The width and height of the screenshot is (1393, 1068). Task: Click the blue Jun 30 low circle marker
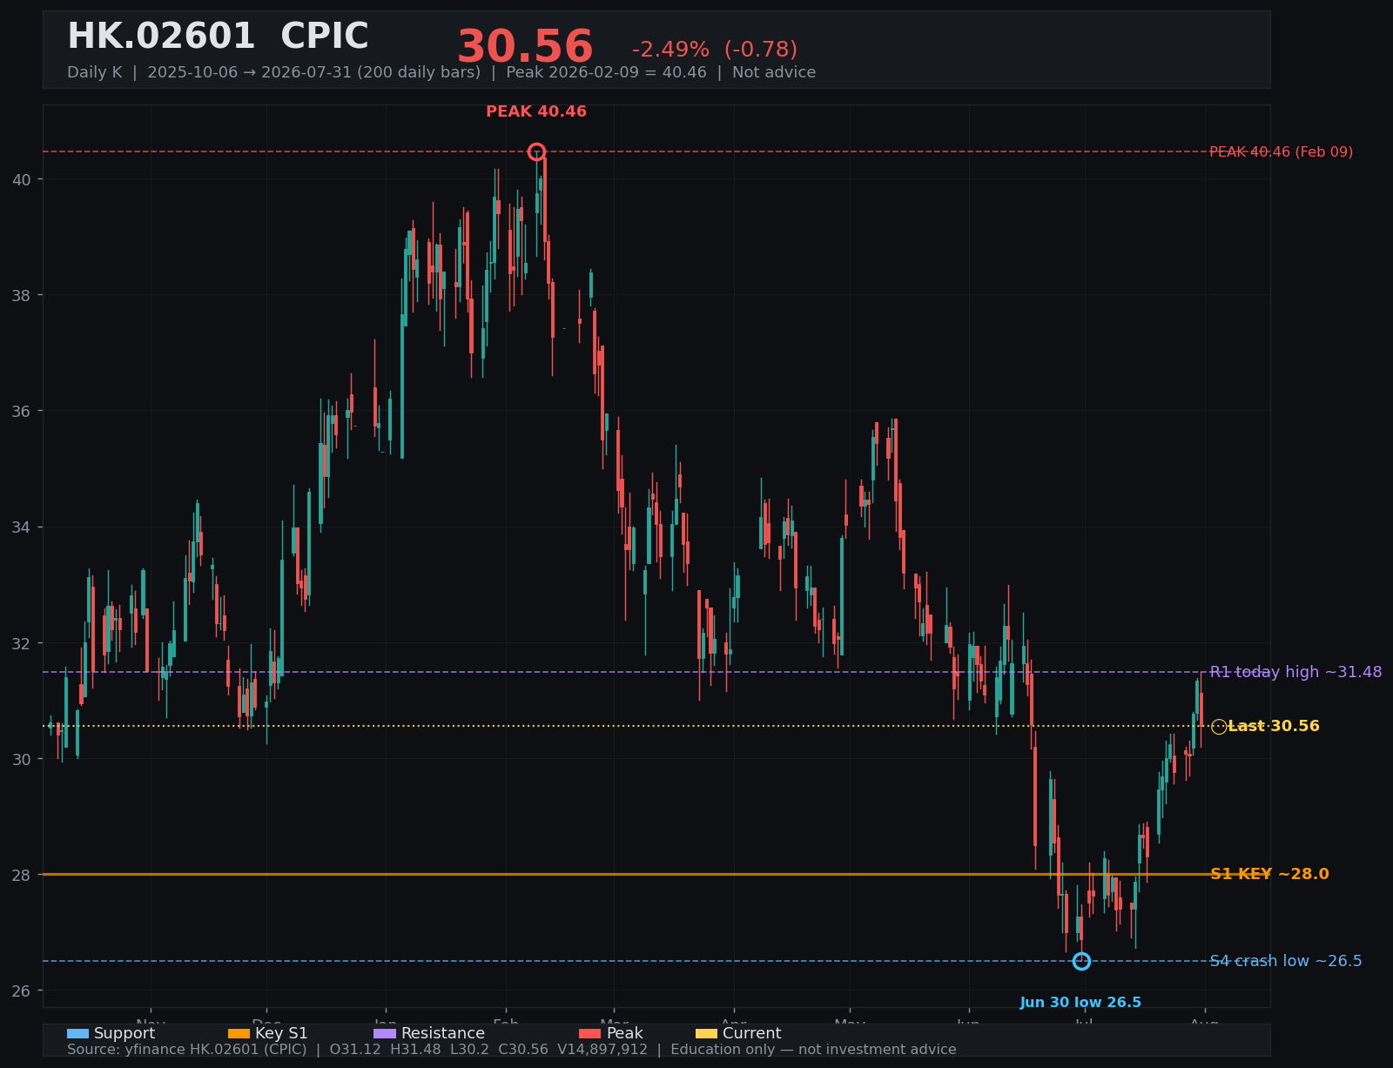click(1081, 961)
